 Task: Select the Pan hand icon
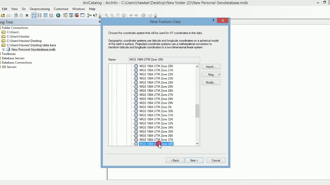tap(118, 15)
